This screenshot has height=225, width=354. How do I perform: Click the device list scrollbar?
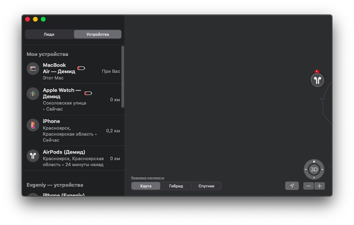[123, 77]
